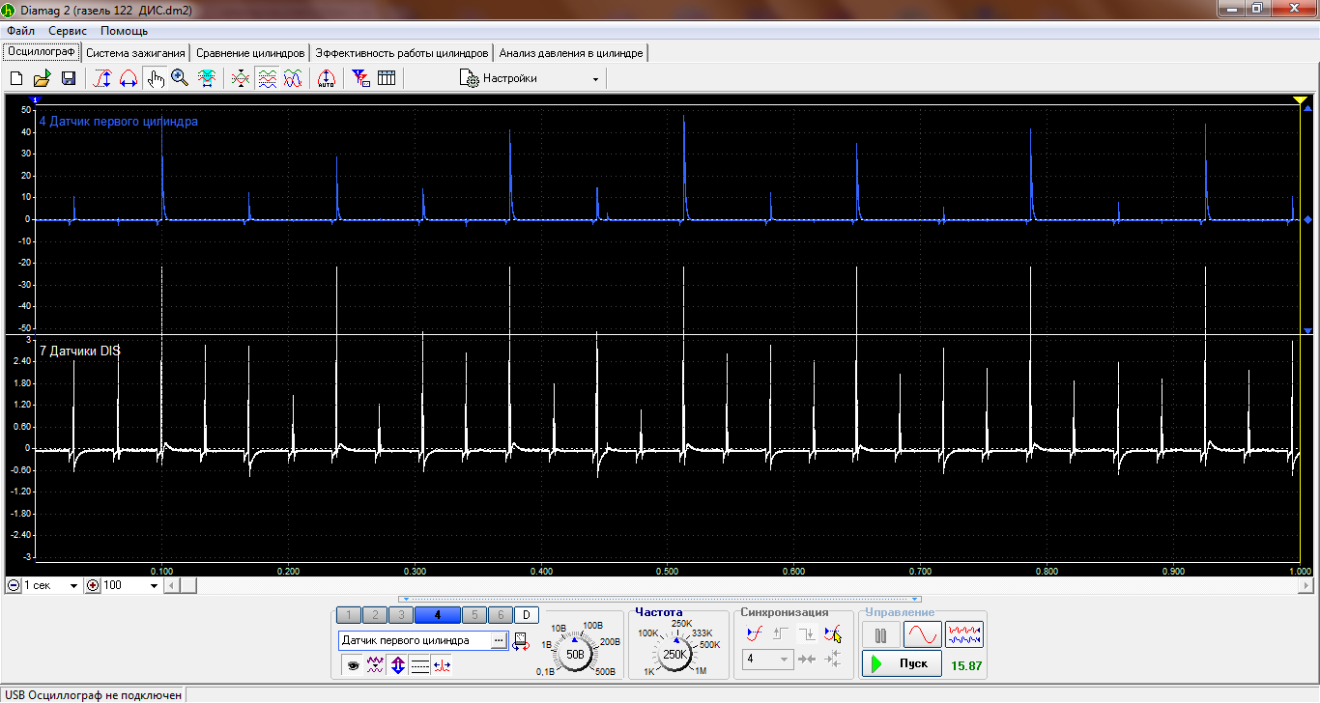Image resolution: width=1320 pixels, height=703 pixels.
Task: Select channel 6 button
Action: pos(501,615)
